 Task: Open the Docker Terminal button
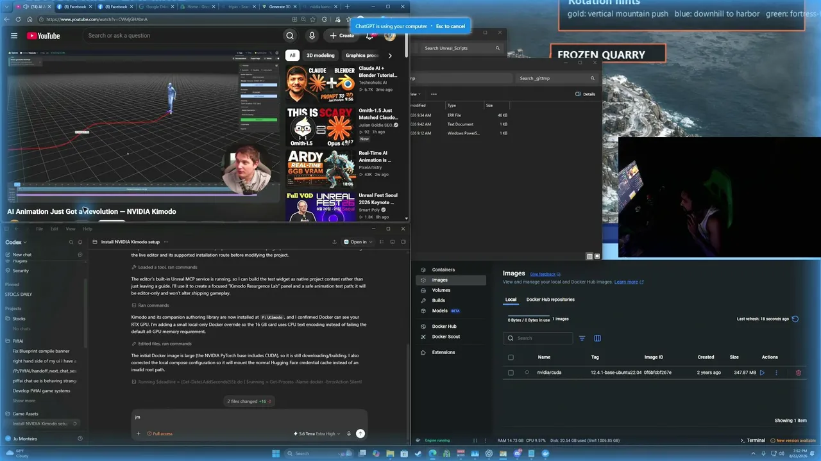point(753,441)
